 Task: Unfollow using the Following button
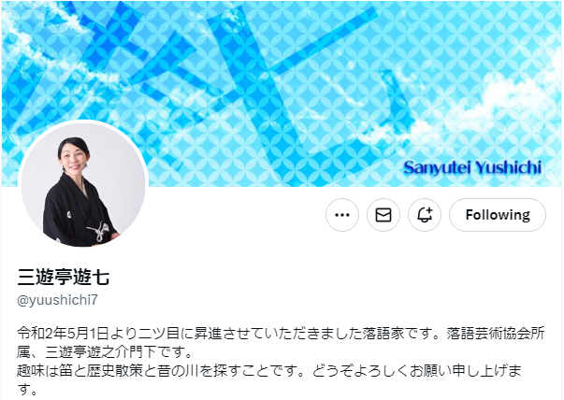click(x=498, y=215)
